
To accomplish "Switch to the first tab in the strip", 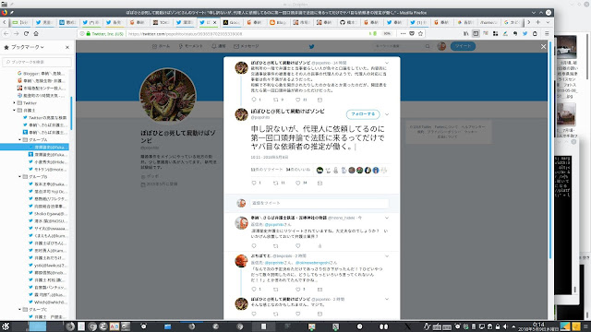I will (x=21, y=22).
